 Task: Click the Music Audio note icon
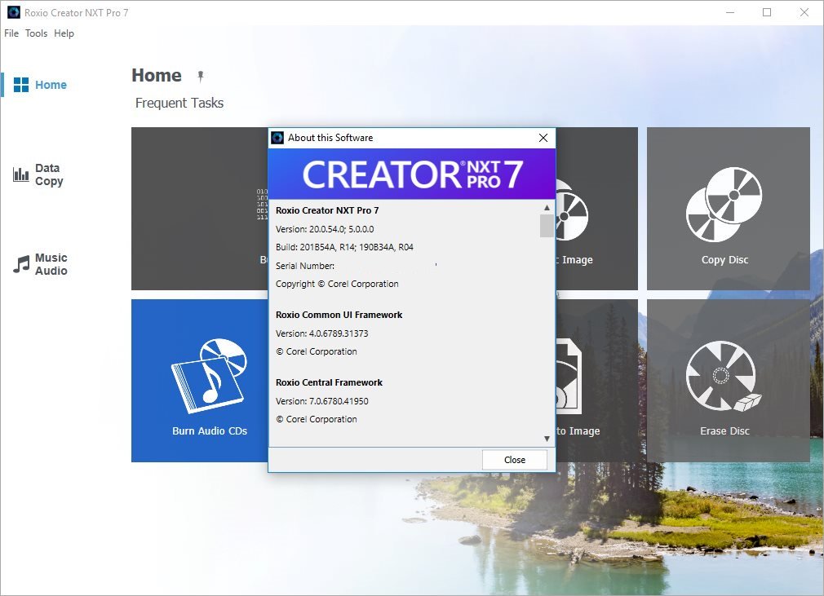click(21, 264)
